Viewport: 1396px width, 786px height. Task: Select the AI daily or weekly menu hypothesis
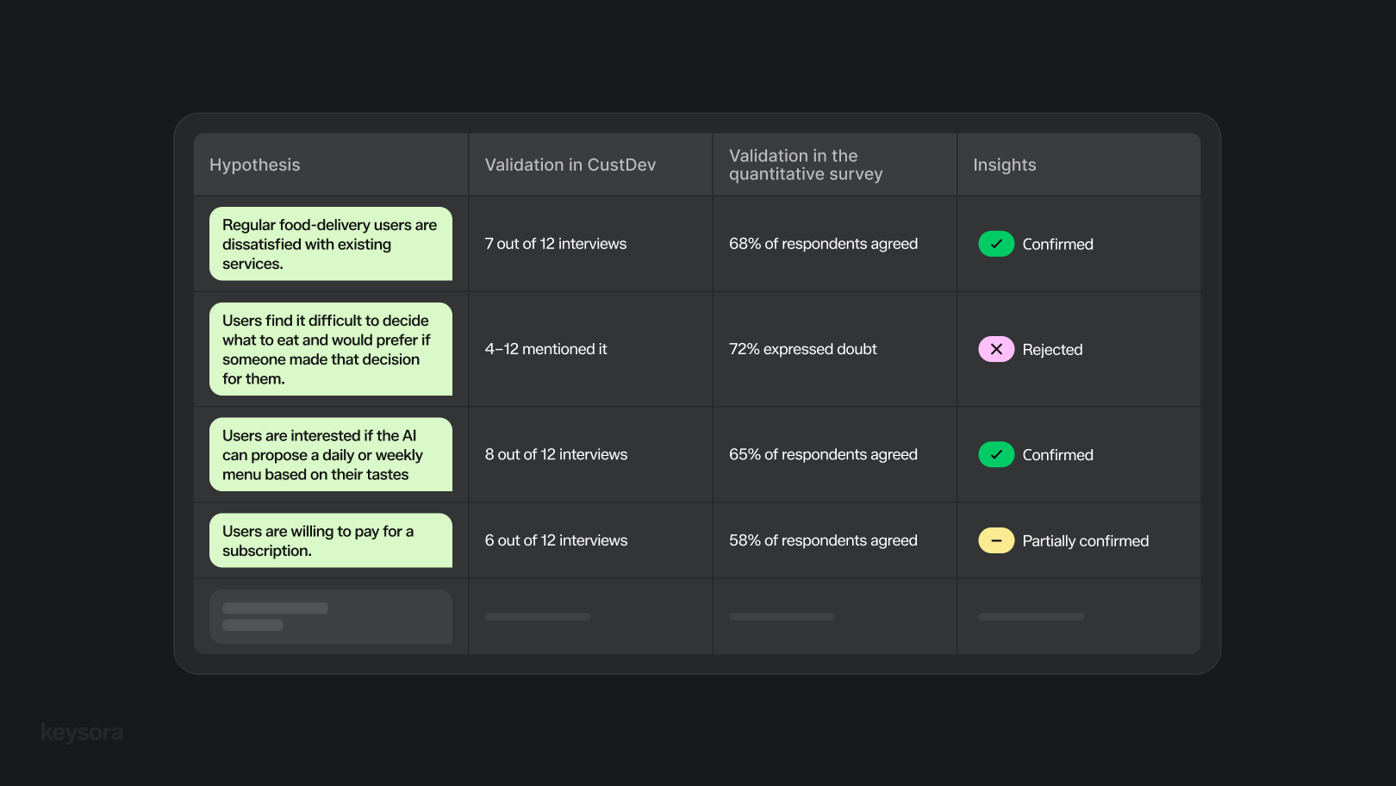(x=330, y=454)
